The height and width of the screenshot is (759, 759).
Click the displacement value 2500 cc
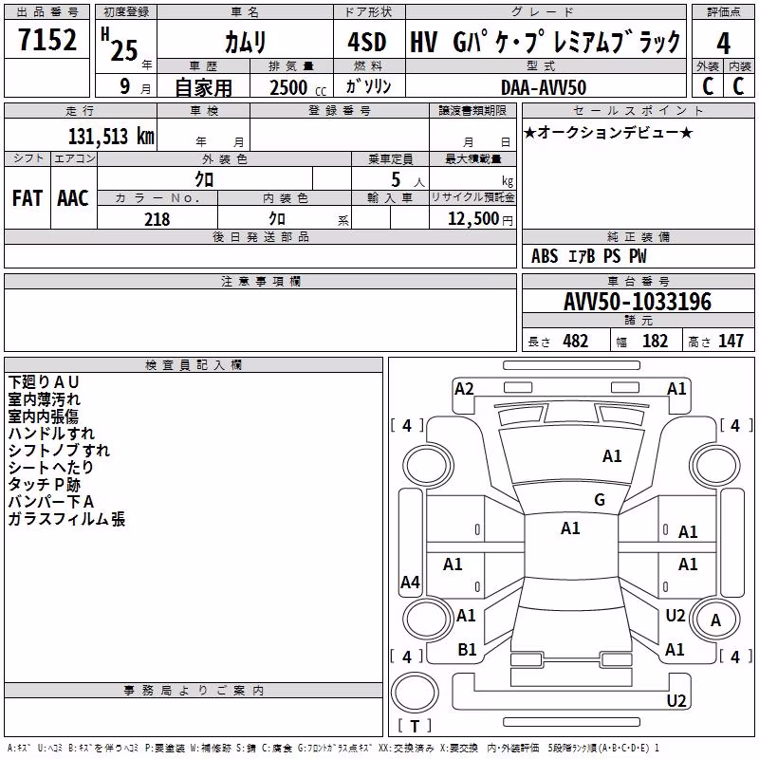click(298, 87)
